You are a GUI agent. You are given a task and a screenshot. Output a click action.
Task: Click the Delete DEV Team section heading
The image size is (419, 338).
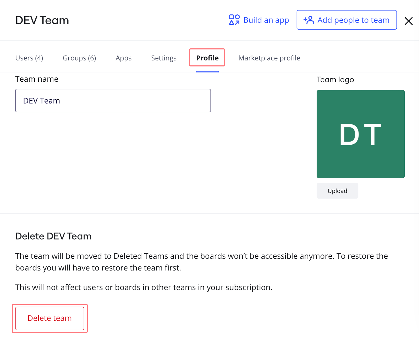click(53, 236)
